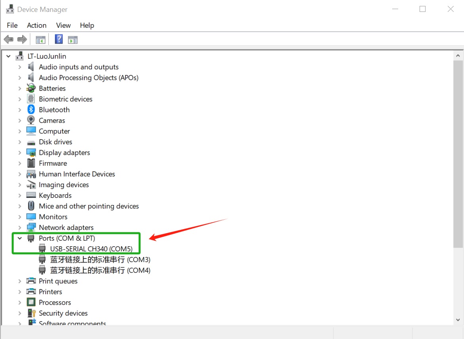Click the USB-SERIAL CH340 device icon
The height and width of the screenshot is (339, 464).
42,249
